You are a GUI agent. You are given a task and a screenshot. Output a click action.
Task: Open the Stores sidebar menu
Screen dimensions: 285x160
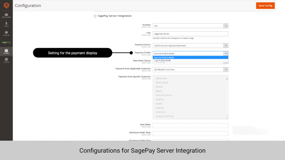tap(6, 51)
